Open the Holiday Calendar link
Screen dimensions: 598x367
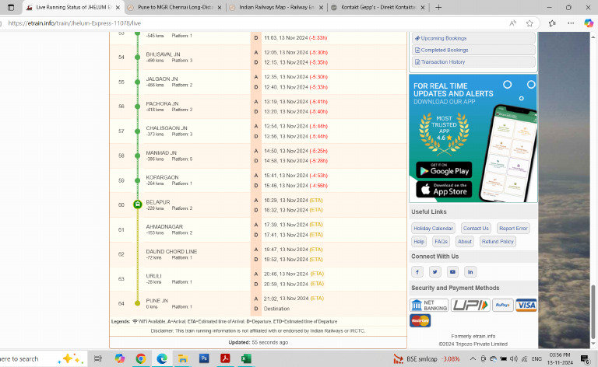[x=433, y=229]
